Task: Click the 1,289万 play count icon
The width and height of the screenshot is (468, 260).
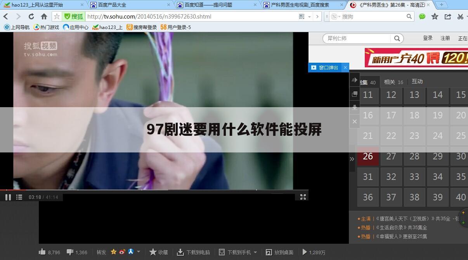Action: click(305, 252)
